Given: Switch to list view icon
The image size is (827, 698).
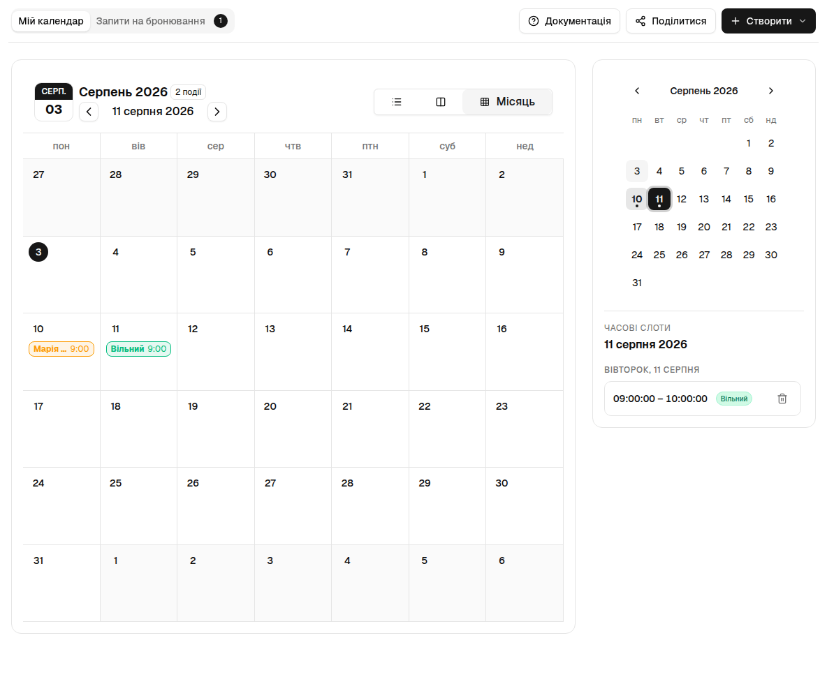Looking at the screenshot, I should (x=397, y=102).
